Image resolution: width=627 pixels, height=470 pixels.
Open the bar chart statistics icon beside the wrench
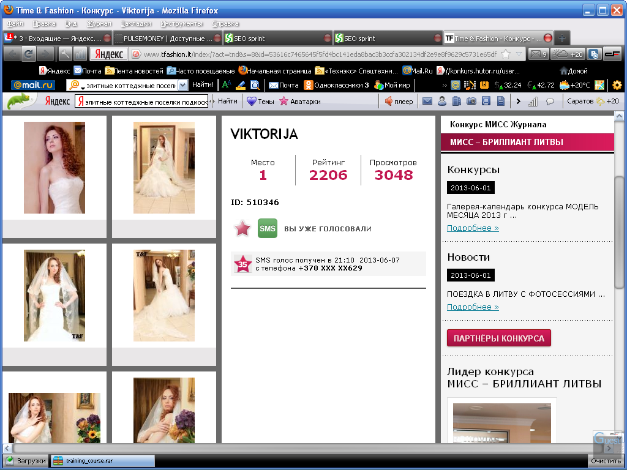(x=80, y=54)
